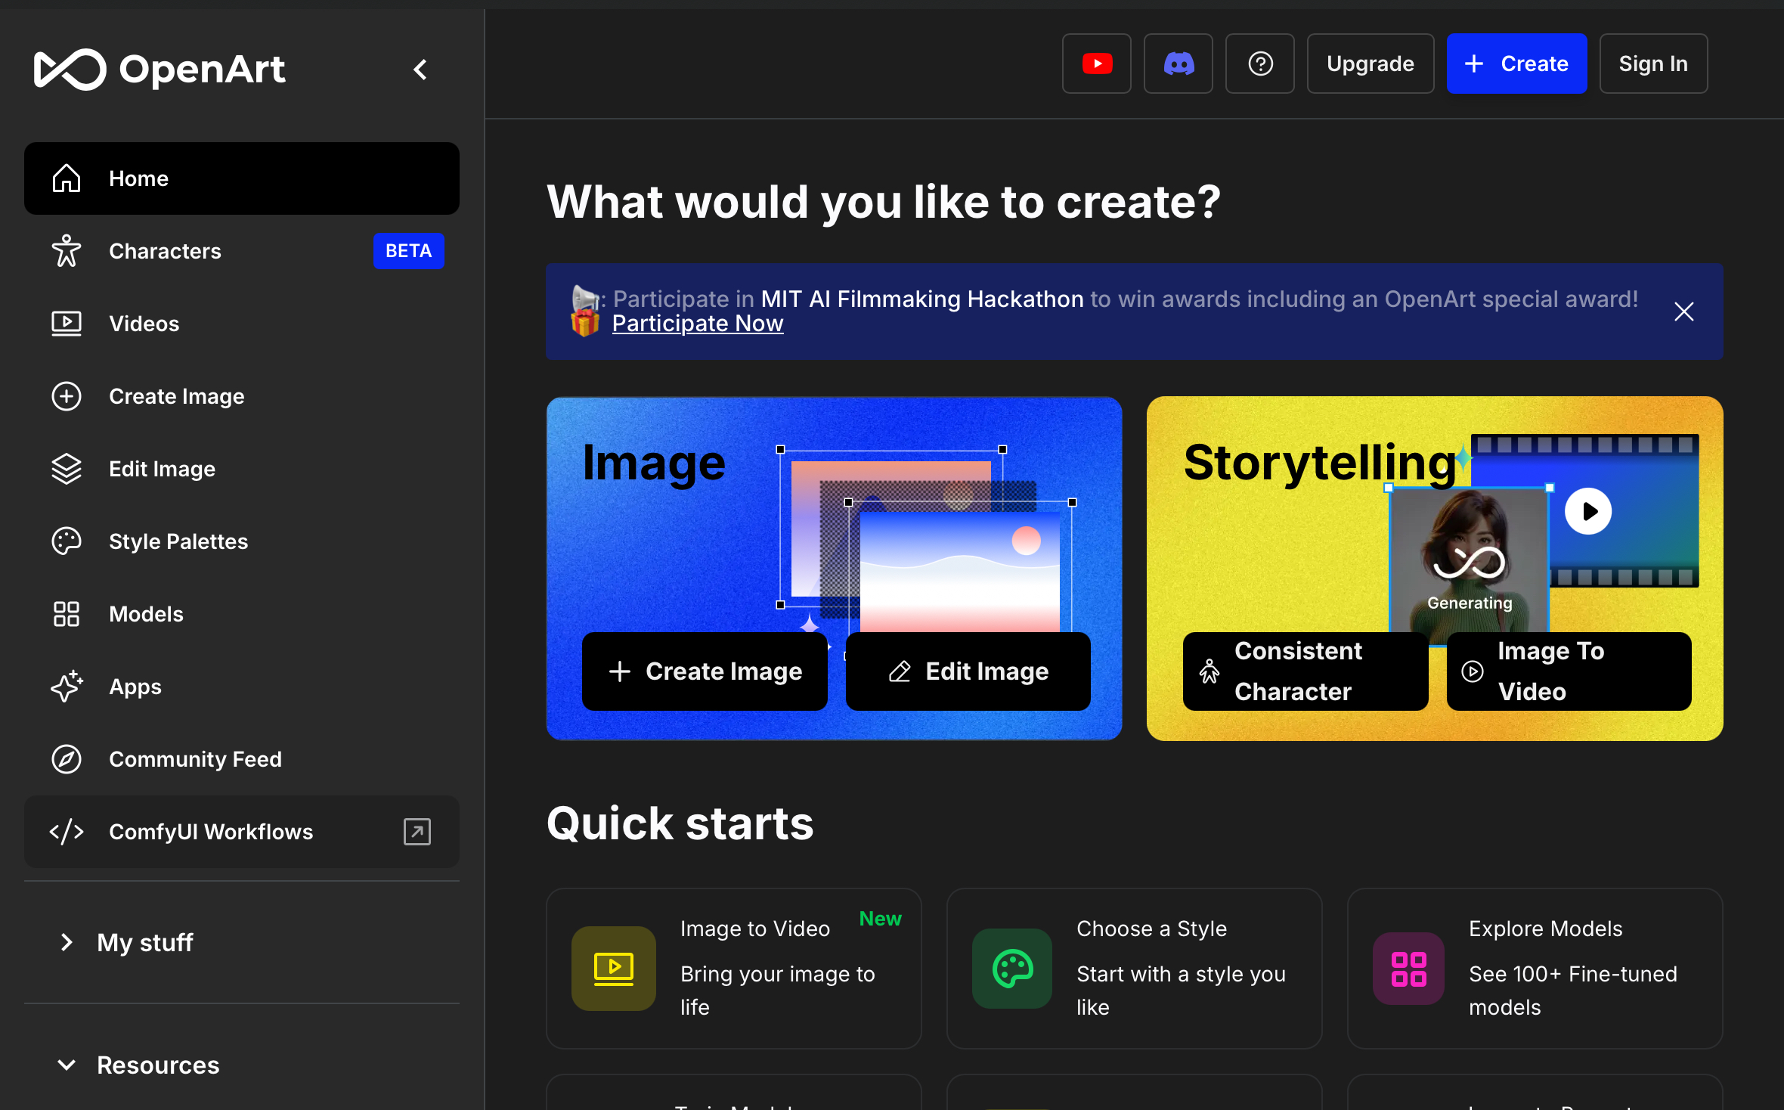Click the Edit Image layers icon

coord(67,469)
